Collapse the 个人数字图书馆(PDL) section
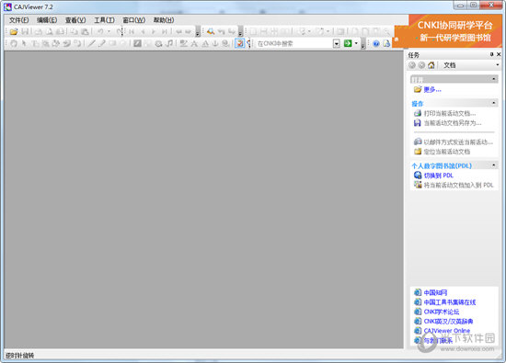The height and width of the screenshot is (363, 506). pyautogui.click(x=494, y=165)
